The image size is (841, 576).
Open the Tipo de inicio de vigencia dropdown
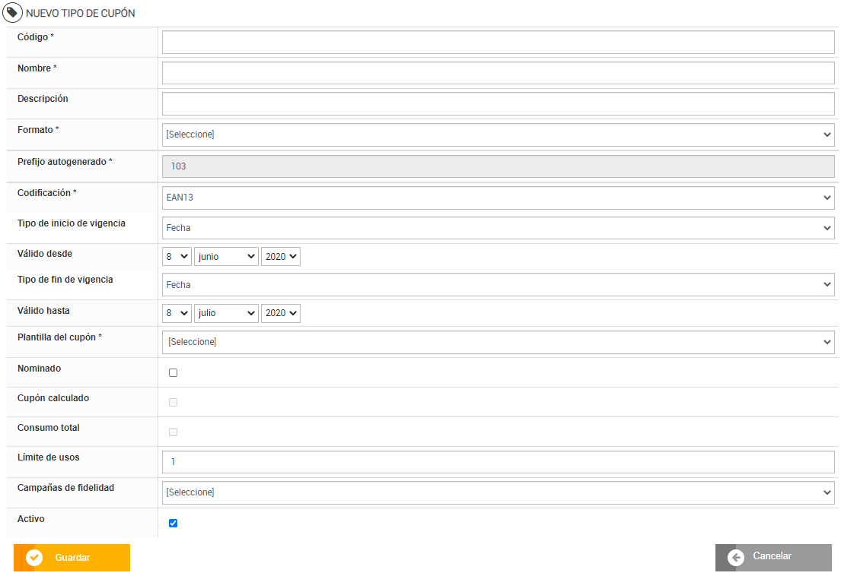click(498, 228)
